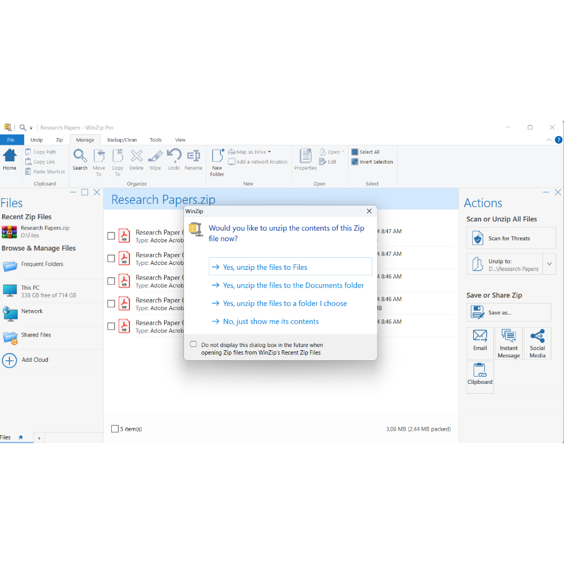Switch to the Backup/Clean ribbon tab
564x564 pixels.
122,140
